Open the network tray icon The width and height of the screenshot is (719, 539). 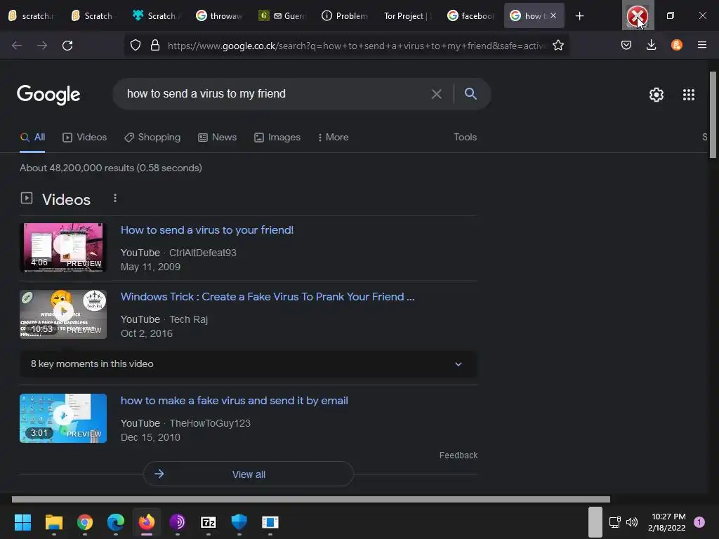tap(614, 522)
